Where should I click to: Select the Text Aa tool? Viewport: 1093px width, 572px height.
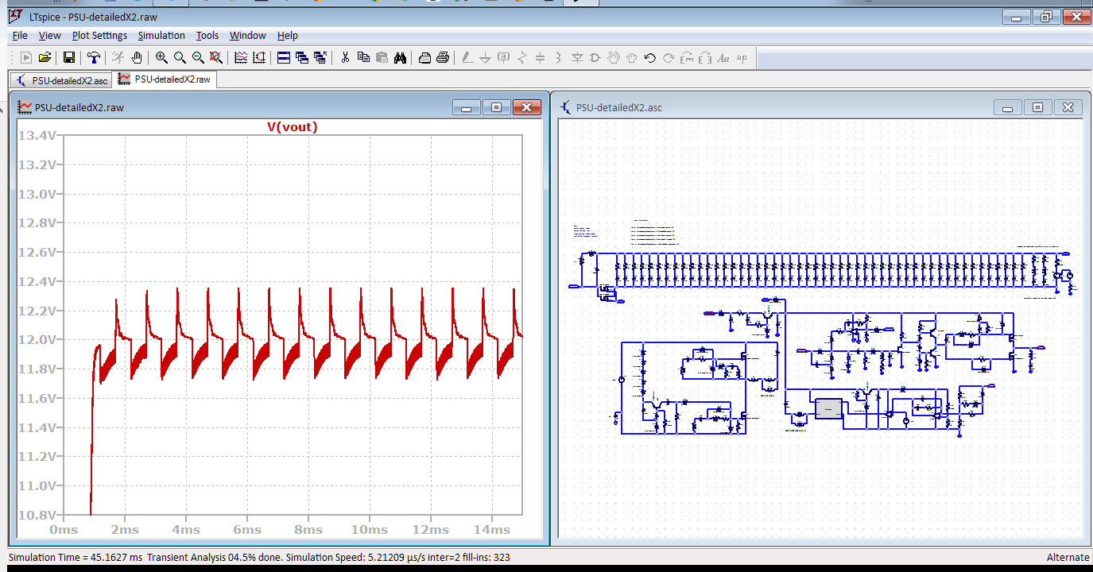723,57
